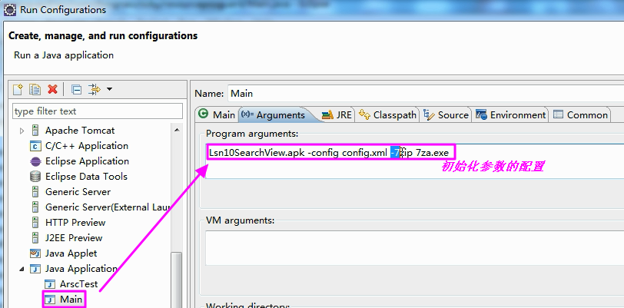Select Eclipse Data Tools entry
Viewport: 624px width, 308px height.
point(86,177)
